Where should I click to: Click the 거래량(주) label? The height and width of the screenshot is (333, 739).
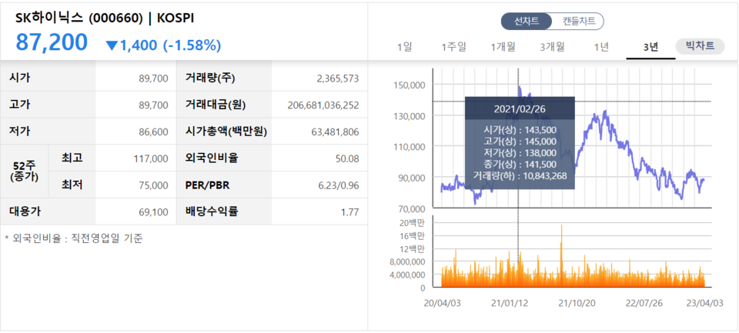tap(209, 78)
